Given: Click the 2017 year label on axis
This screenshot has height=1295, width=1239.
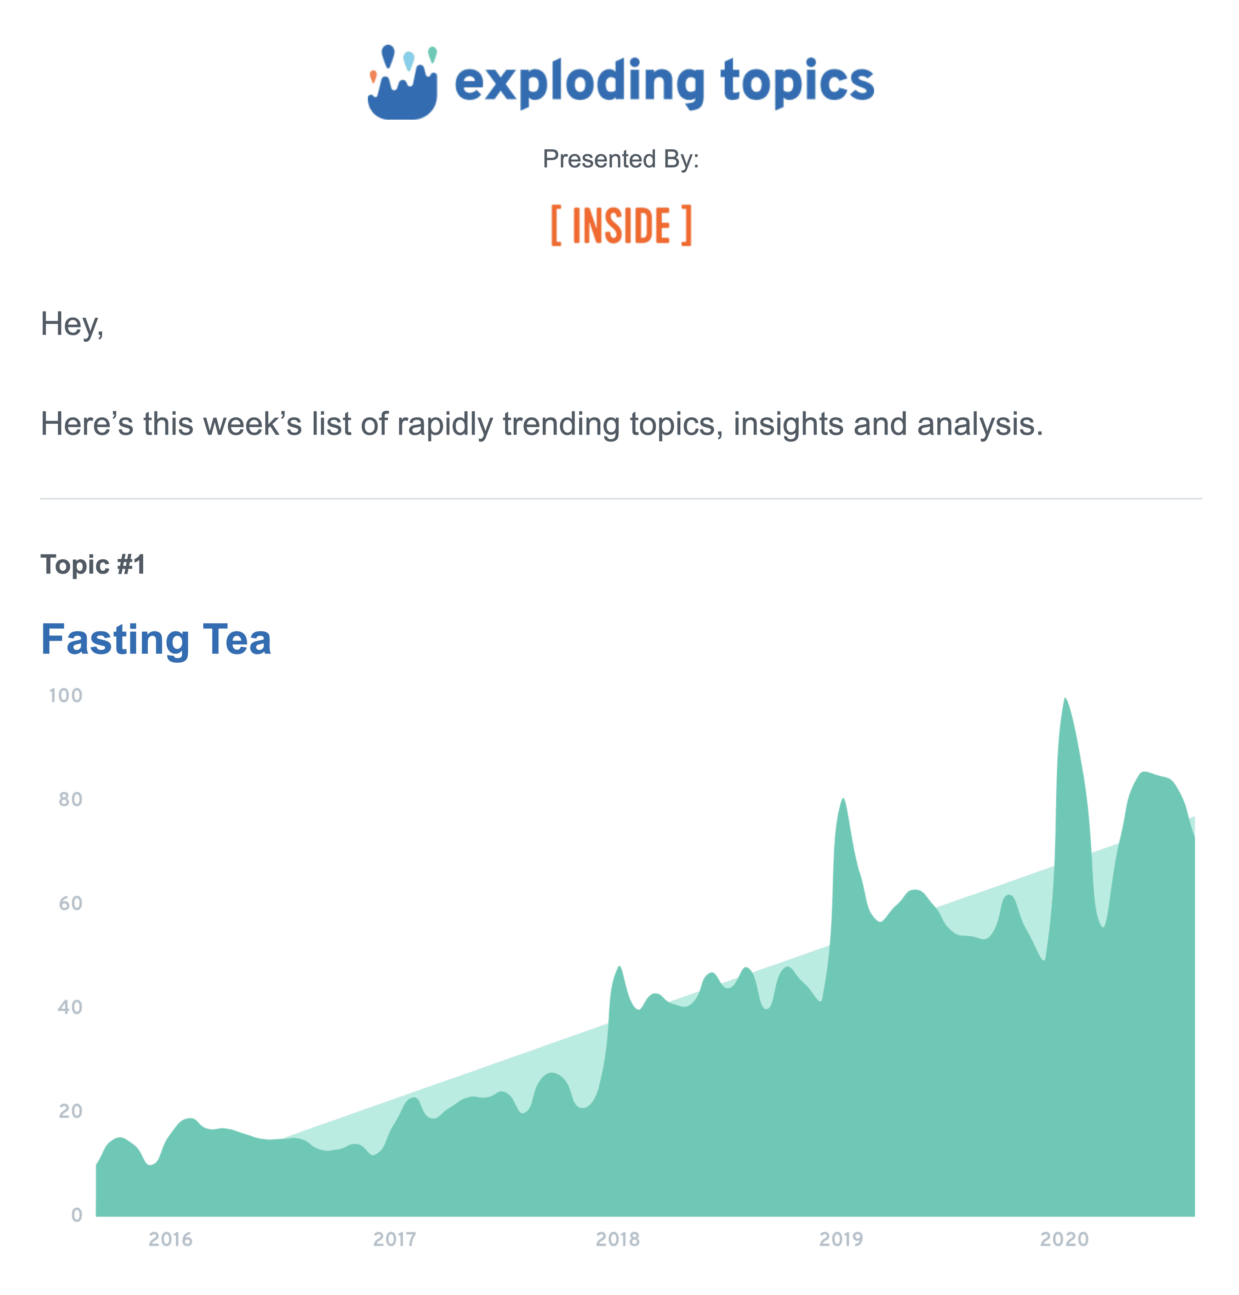Looking at the screenshot, I should 394,1239.
